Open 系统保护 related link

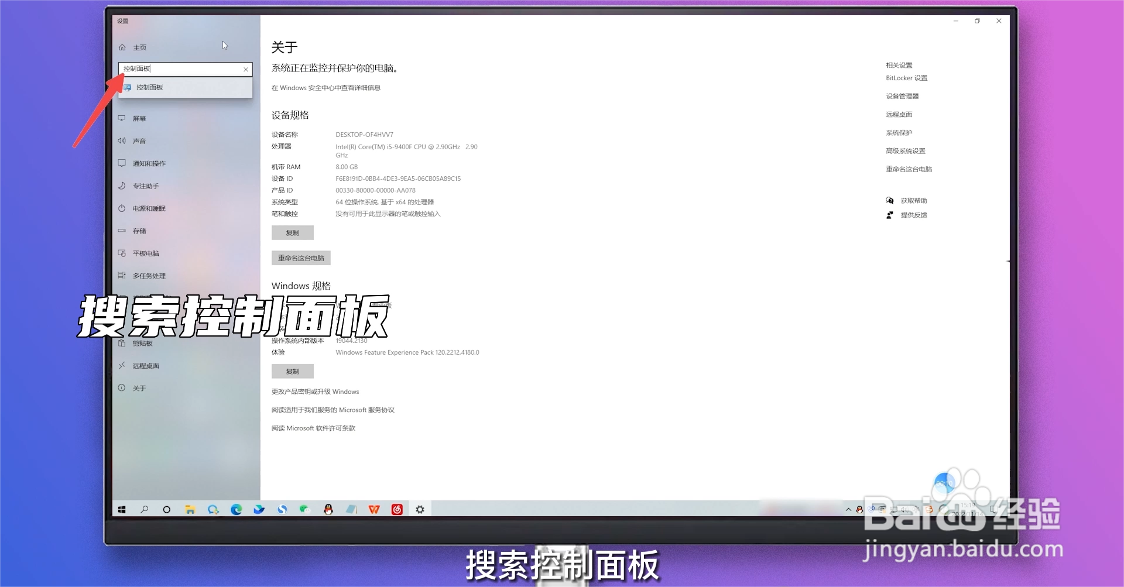point(899,133)
